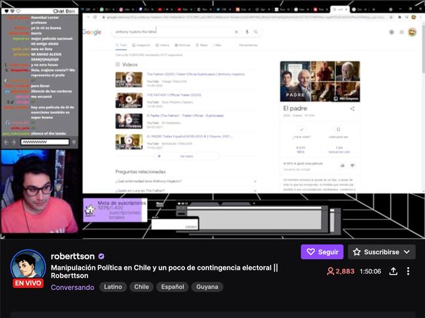Clear the Google search box with X
The height and width of the screenshot is (318, 425).
(236, 32)
